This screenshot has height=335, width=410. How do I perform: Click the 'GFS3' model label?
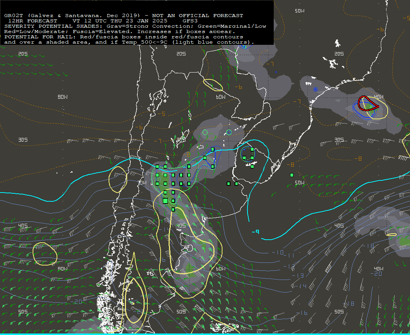click(x=190, y=21)
